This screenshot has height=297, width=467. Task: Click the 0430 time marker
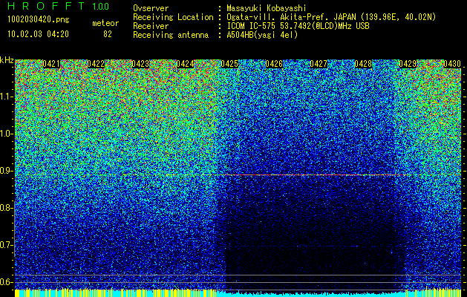(452, 64)
